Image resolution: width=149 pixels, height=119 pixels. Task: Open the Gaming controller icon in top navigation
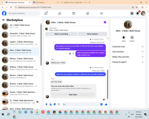click(x=102, y=13)
